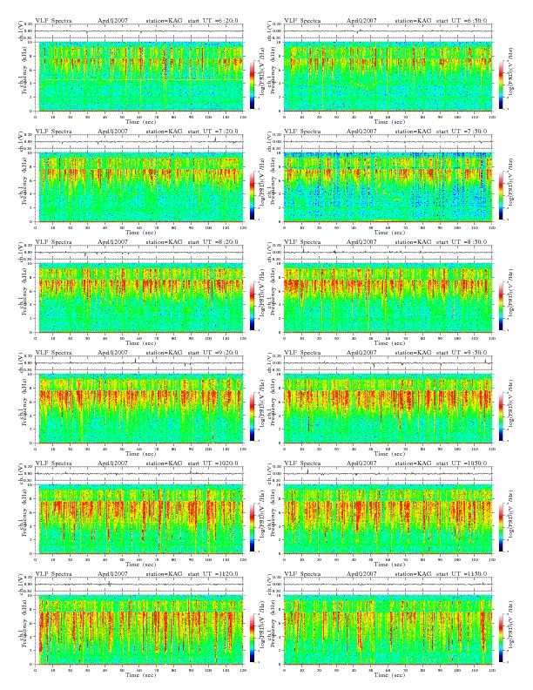Click the spectrogram starting UT 11:20:0
This screenshot has height=690, width=533.
139,630
